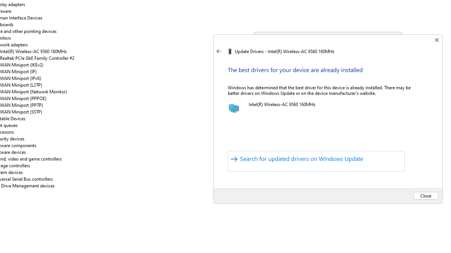The height and width of the screenshot is (253, 451).
Task: Click the 'best drivers already installed' heading
Action: 295,70
